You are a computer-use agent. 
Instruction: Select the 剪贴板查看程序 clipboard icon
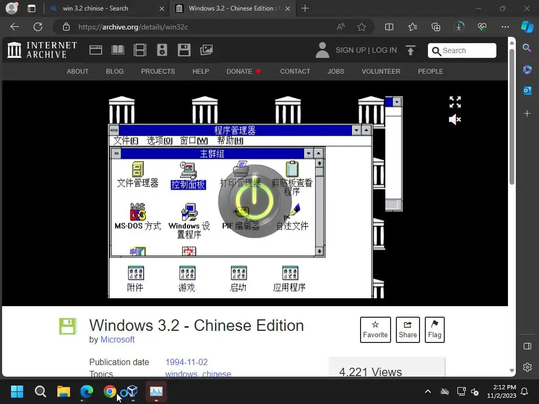[292, 178]
